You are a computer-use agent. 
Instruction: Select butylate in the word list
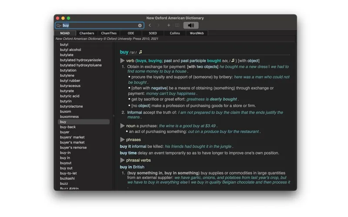tap(67, 55)
